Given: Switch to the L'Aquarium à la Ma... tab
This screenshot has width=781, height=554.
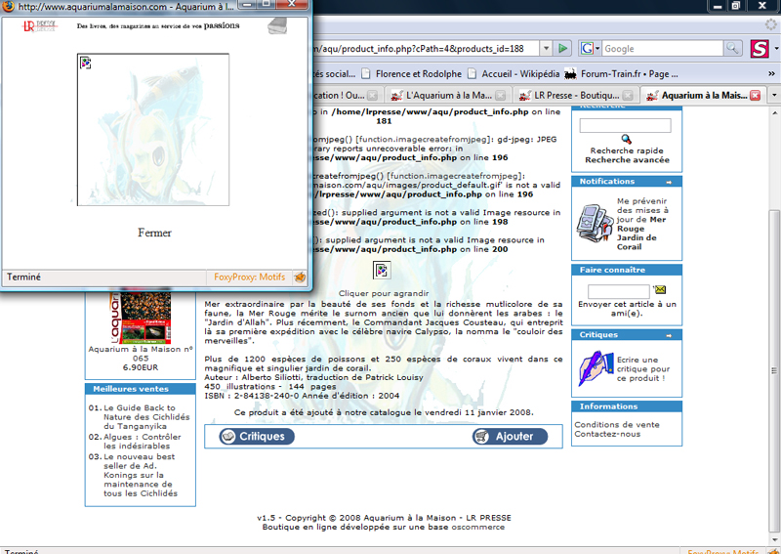Looking at the screenshot, I should pyautogui.click(x=447, y=95).
